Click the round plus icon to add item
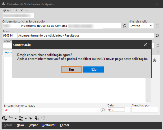163x130 pixels. [155, 60]
